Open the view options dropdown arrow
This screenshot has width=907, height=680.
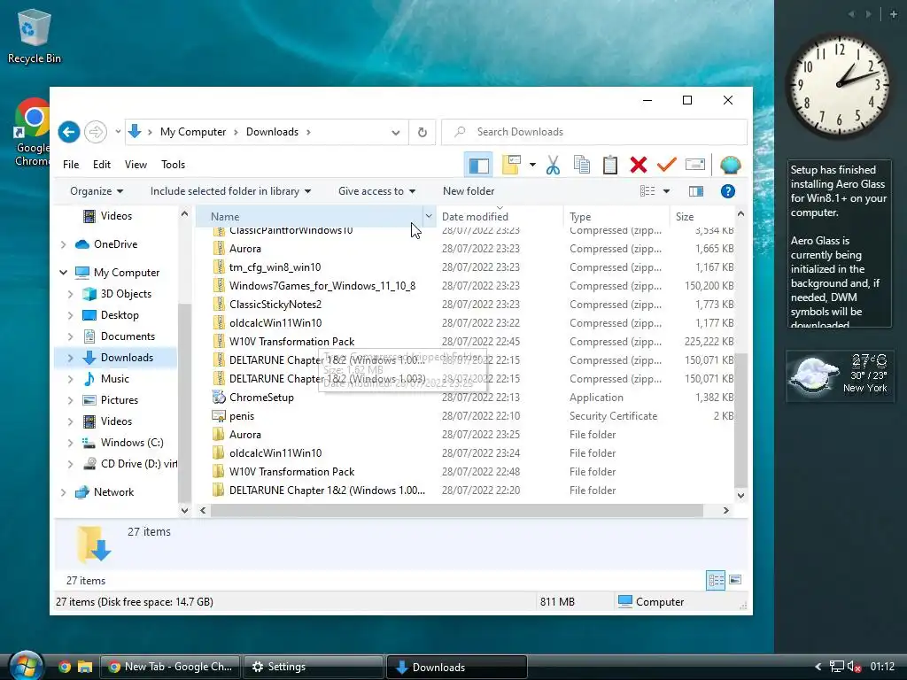tap(666, 191)
